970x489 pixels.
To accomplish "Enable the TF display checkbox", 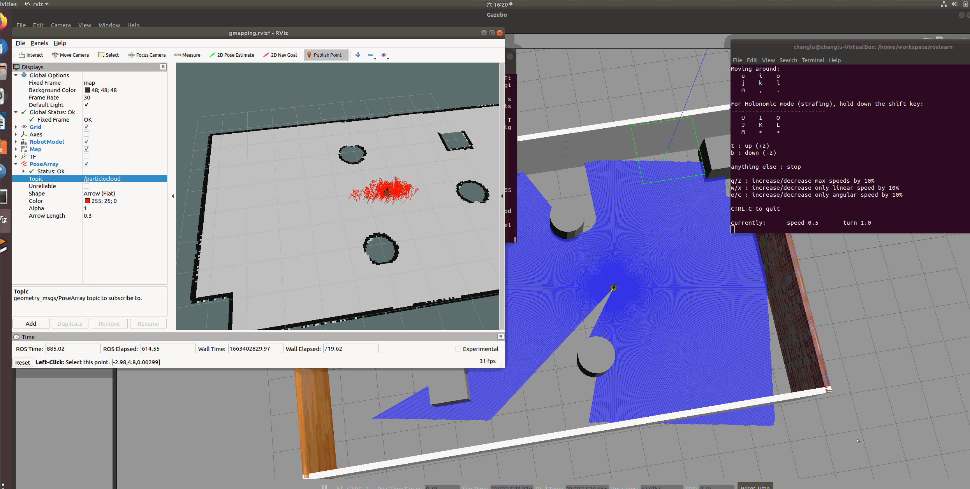I will (x=86, y=156).
